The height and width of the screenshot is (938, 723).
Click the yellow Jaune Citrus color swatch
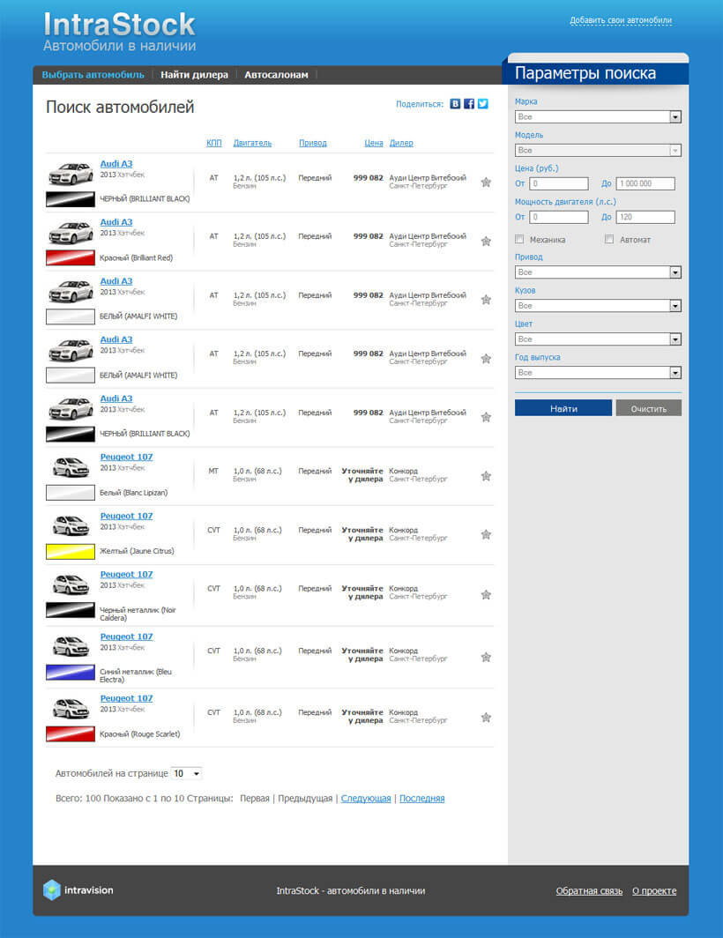71,551
